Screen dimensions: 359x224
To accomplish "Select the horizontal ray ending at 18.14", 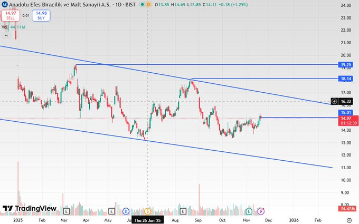I will point(263,79).
